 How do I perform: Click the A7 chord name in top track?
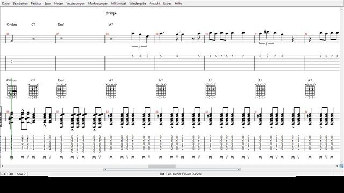coord(111,24)
